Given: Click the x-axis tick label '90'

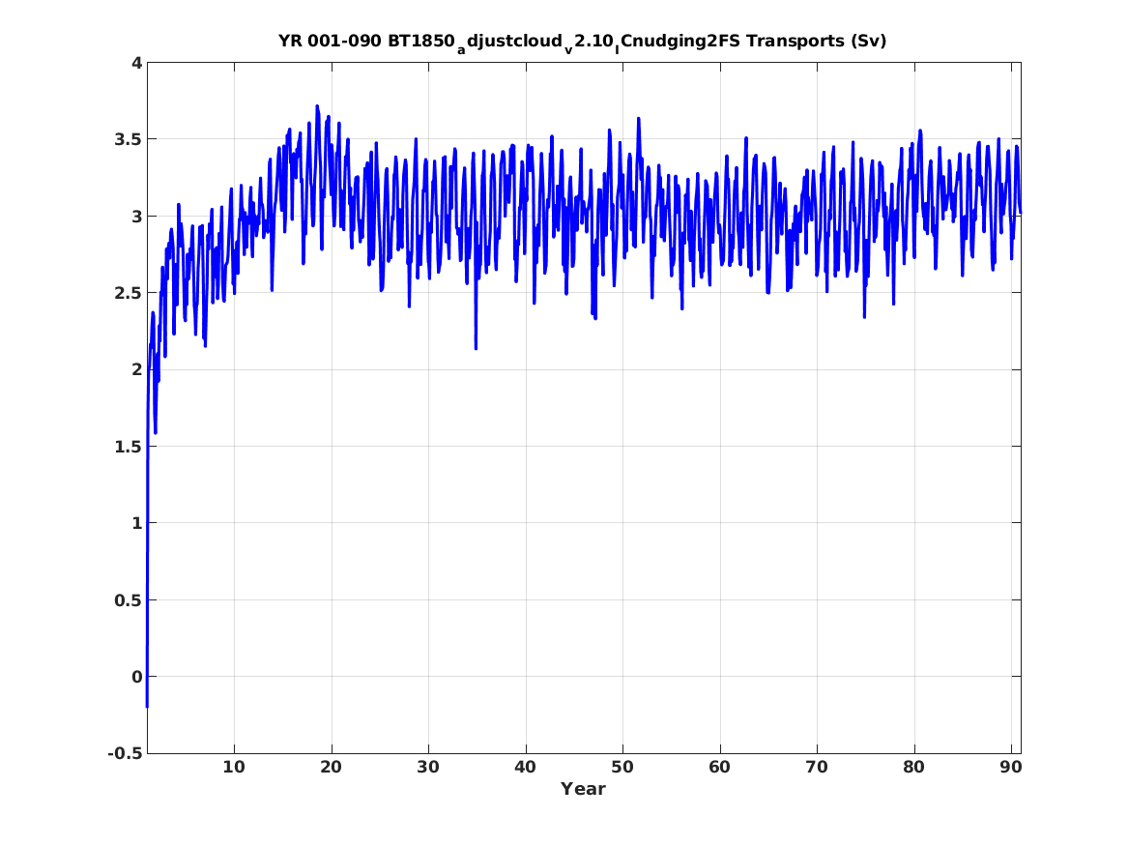Looking at the screenshot, I should (1011, 768).
